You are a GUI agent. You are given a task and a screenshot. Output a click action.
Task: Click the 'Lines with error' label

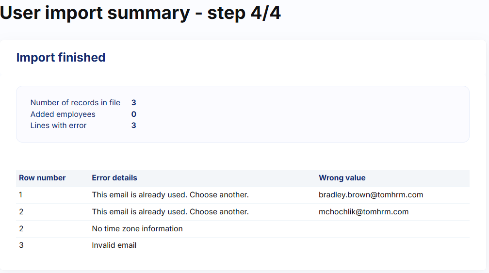coord(58,126)
